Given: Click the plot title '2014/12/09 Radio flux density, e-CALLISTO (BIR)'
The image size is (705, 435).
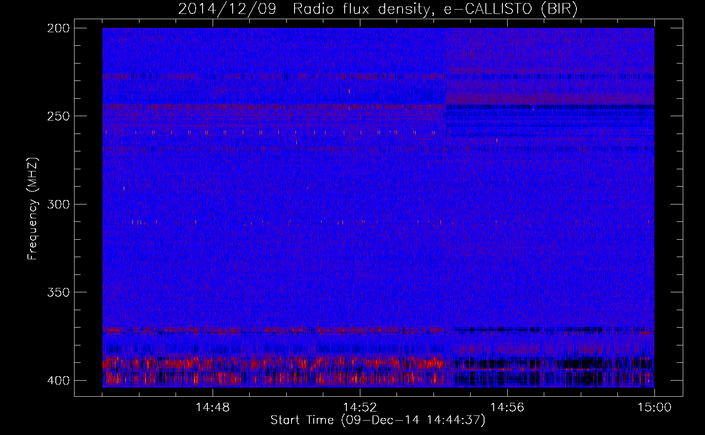Looking at the screenshot, I should pos(378,9).
